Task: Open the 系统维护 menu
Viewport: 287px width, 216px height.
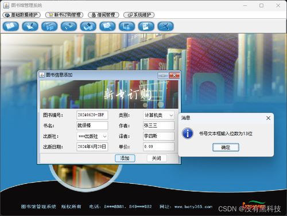Action: click(139, 15)
